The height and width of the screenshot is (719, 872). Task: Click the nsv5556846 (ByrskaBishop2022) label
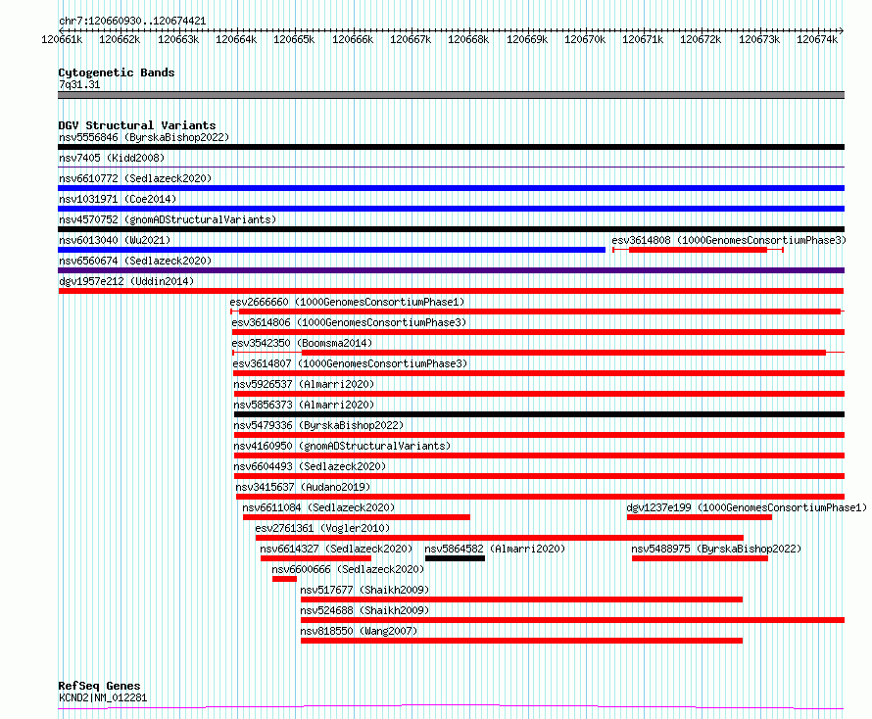[144, 137]
